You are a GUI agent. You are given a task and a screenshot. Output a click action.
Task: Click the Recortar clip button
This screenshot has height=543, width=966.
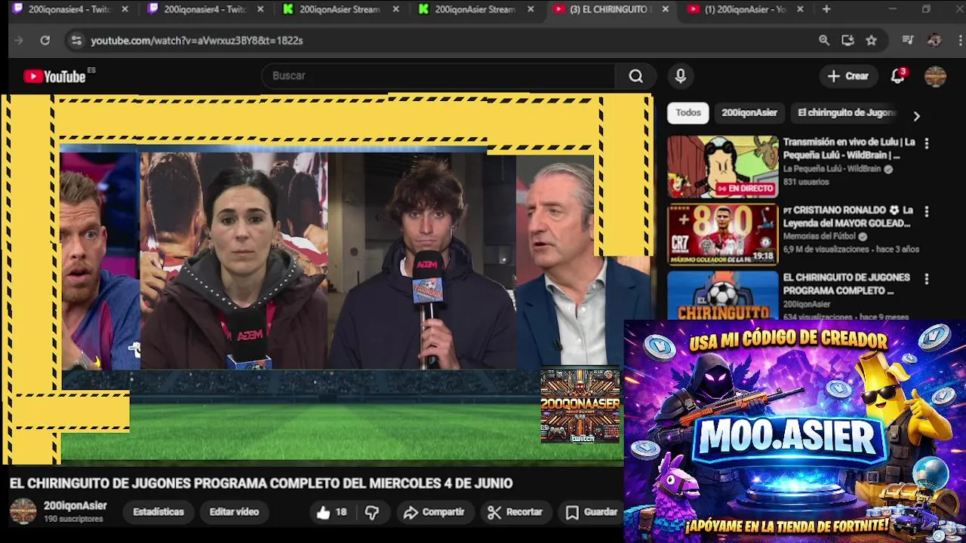(x=515, y=512)
